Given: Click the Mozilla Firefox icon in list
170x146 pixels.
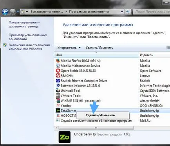Looking at the screenshot, I should click(x=58, y=61).
